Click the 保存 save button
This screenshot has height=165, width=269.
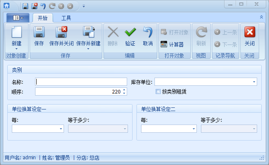[x=39, y=37]
